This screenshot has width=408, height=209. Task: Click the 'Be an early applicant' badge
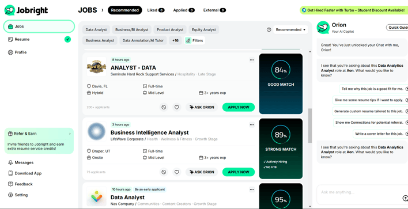[x=150, y=189]
